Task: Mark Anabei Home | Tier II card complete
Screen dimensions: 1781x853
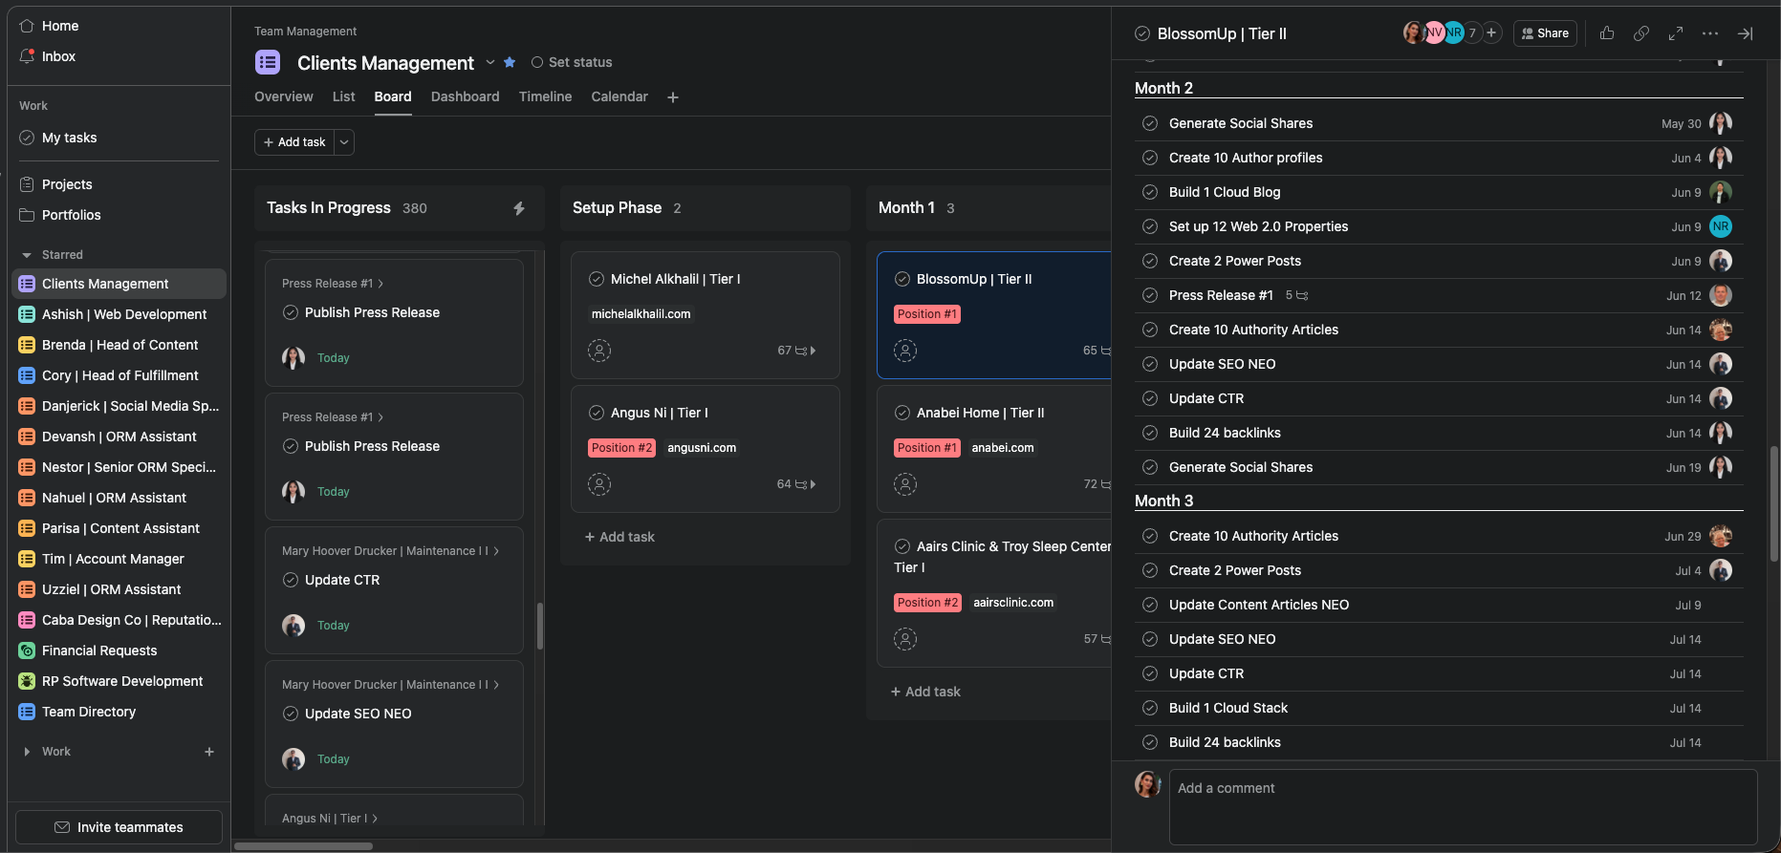Action: pyautogui.click(x=902, y=413)
